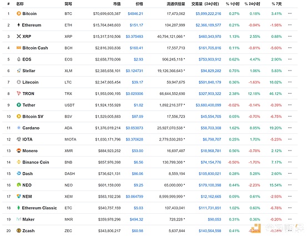
Task: Open the Litecoin volume link $501,840,179
Action: pyautogui.click(x=210, y=82)
